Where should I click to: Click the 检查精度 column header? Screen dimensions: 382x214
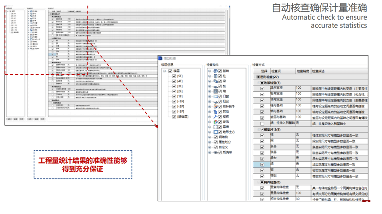tap(302, 71)
